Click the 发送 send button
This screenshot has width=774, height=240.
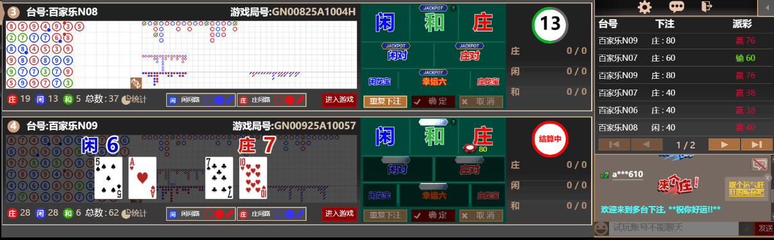(765, 228)
